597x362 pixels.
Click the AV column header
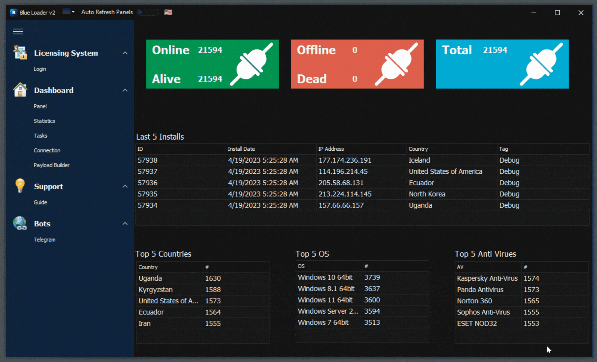[x=488, y=267]
